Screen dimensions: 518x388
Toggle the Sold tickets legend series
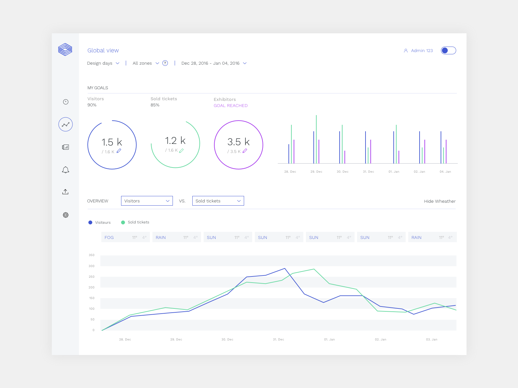click(135, 222)
